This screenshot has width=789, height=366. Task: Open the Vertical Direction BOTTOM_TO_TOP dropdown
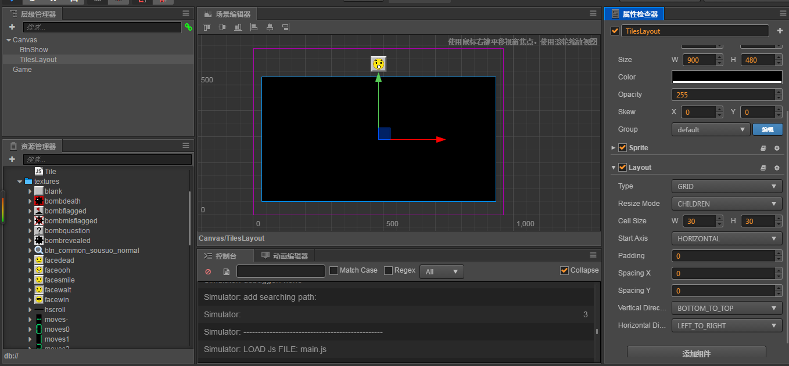coord(727,308)
